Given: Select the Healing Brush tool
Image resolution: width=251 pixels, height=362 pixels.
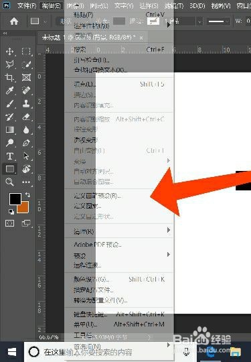Looking at the screenshot, I should [26, 90].
